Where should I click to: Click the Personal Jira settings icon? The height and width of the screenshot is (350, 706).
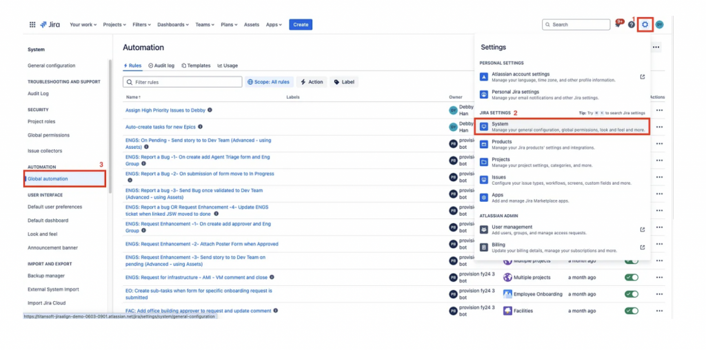tap(483, 94)
